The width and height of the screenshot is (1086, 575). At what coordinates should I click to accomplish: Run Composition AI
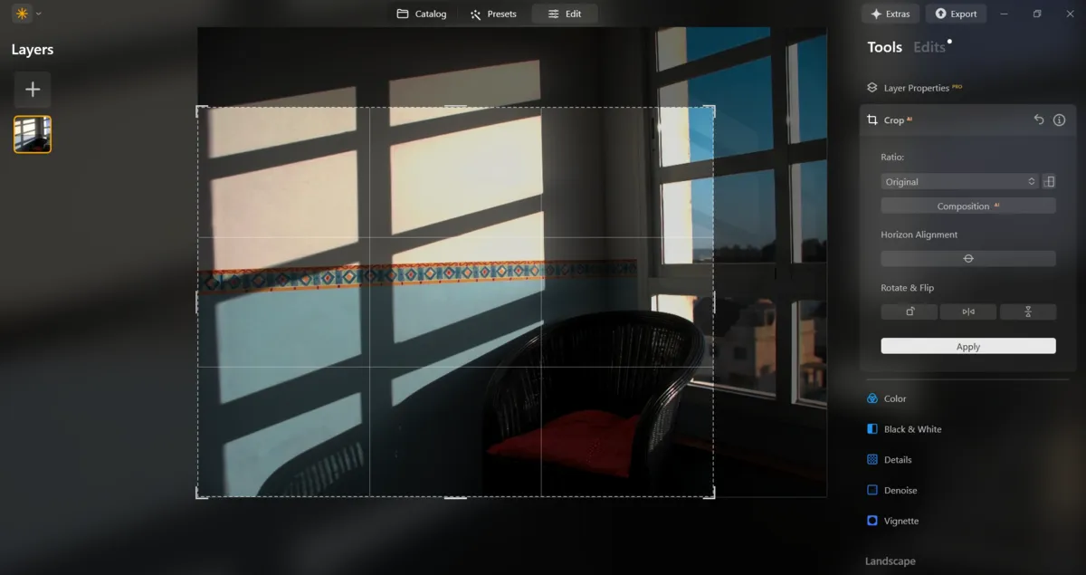click(x=967, y=205)
